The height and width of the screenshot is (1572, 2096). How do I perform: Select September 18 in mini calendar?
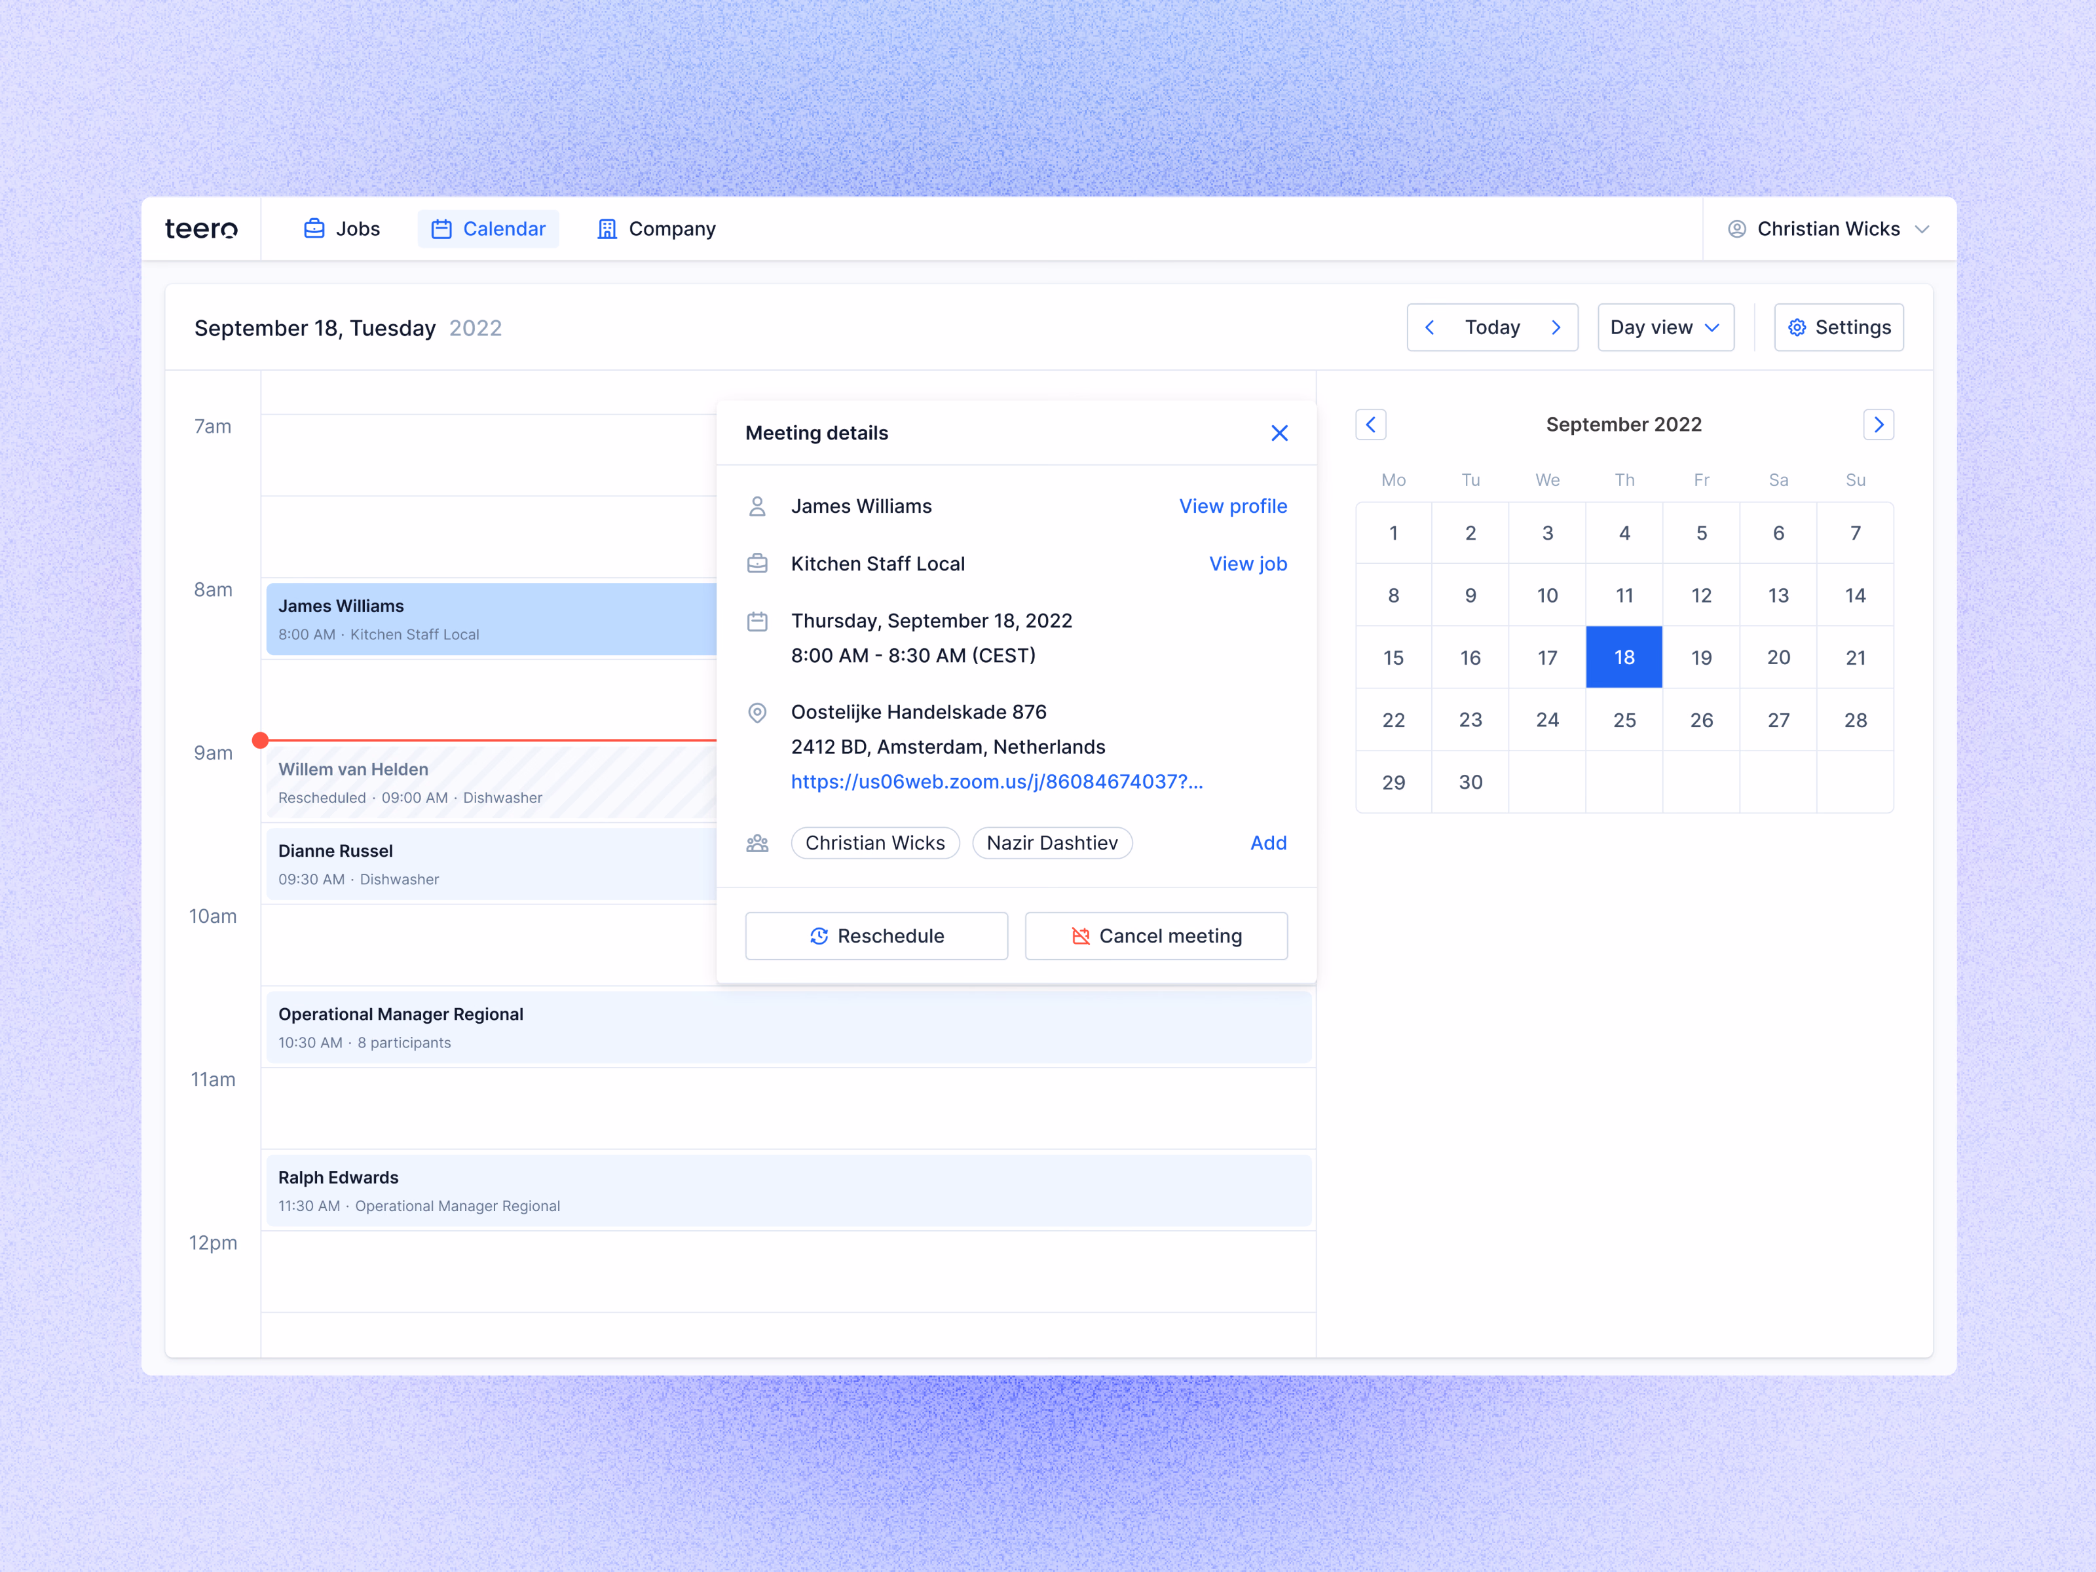coord(1624,657)
